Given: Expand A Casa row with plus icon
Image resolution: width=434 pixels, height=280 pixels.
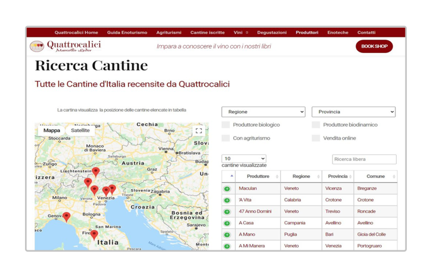Looking at the screenshot, I should click(x=227, y=223).
